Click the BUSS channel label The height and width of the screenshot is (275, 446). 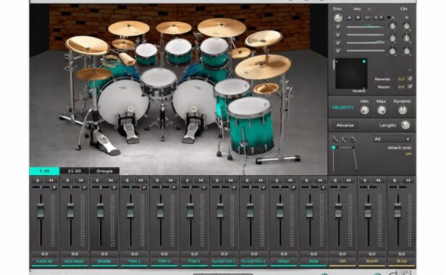point(402,261)
